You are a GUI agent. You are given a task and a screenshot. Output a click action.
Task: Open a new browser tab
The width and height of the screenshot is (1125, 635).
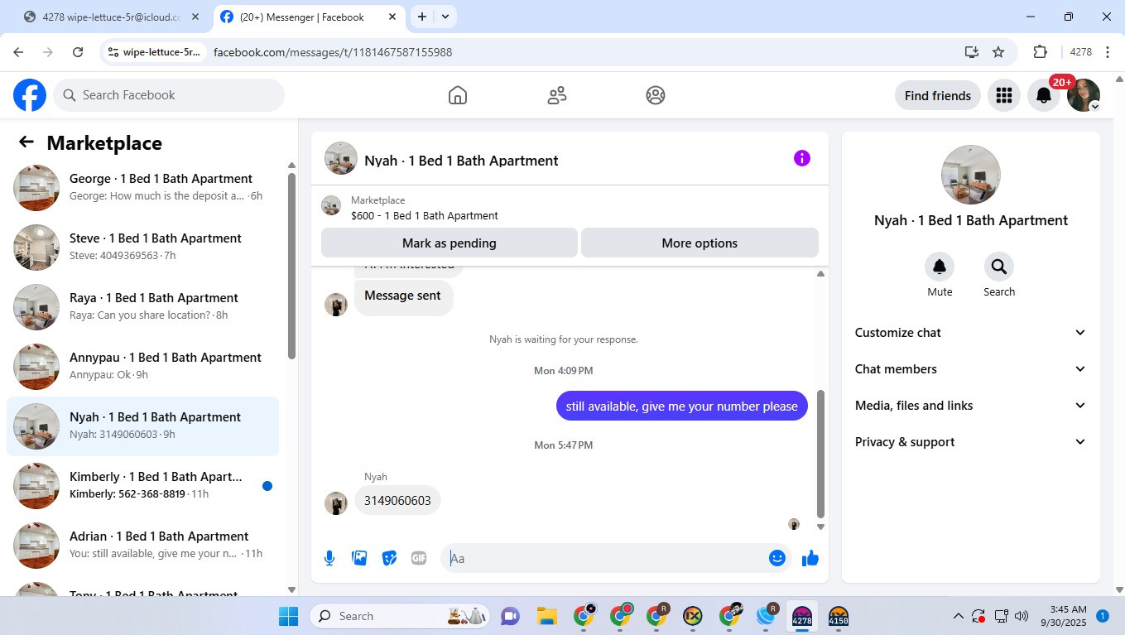pyautogui.click(x=422, y=17)
